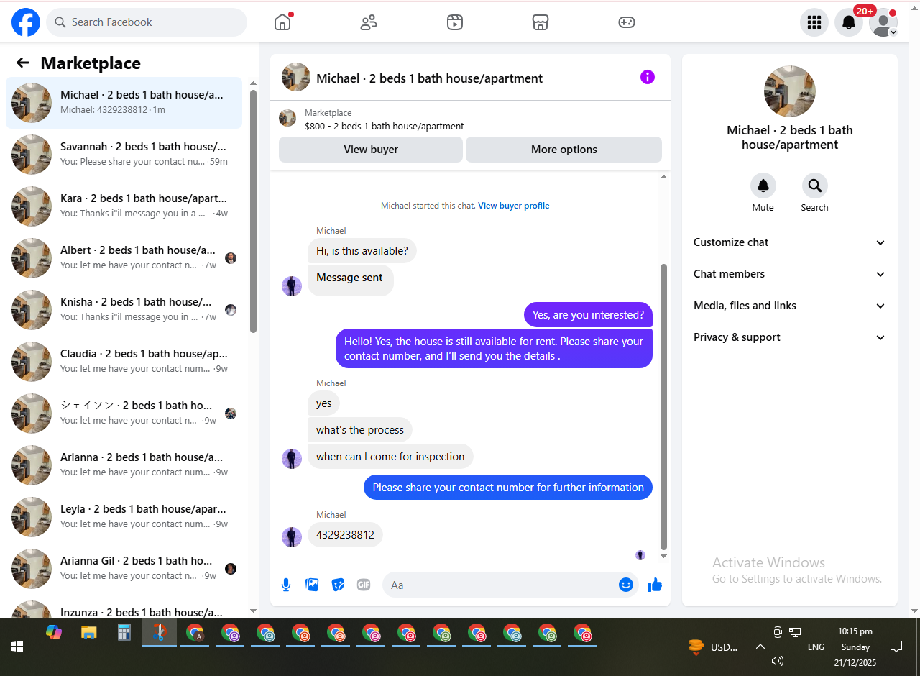Click the message "when can I come for inspection"

click(390, 457)
